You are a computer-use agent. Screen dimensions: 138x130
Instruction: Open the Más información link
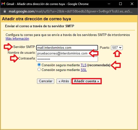coord(17,39)
